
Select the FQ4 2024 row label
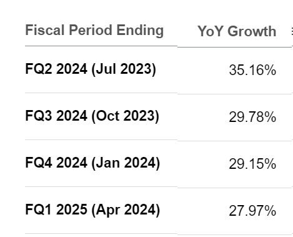coord(56,163)
